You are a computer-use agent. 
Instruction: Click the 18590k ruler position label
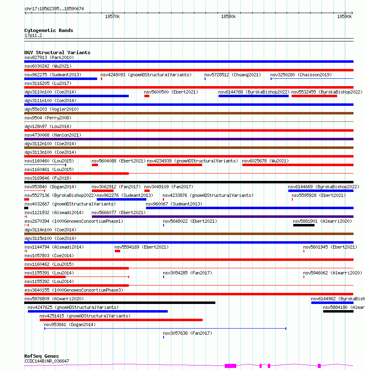[344, 16]
